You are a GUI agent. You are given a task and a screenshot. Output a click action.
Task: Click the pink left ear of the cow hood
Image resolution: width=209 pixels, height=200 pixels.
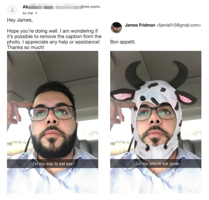122,95
